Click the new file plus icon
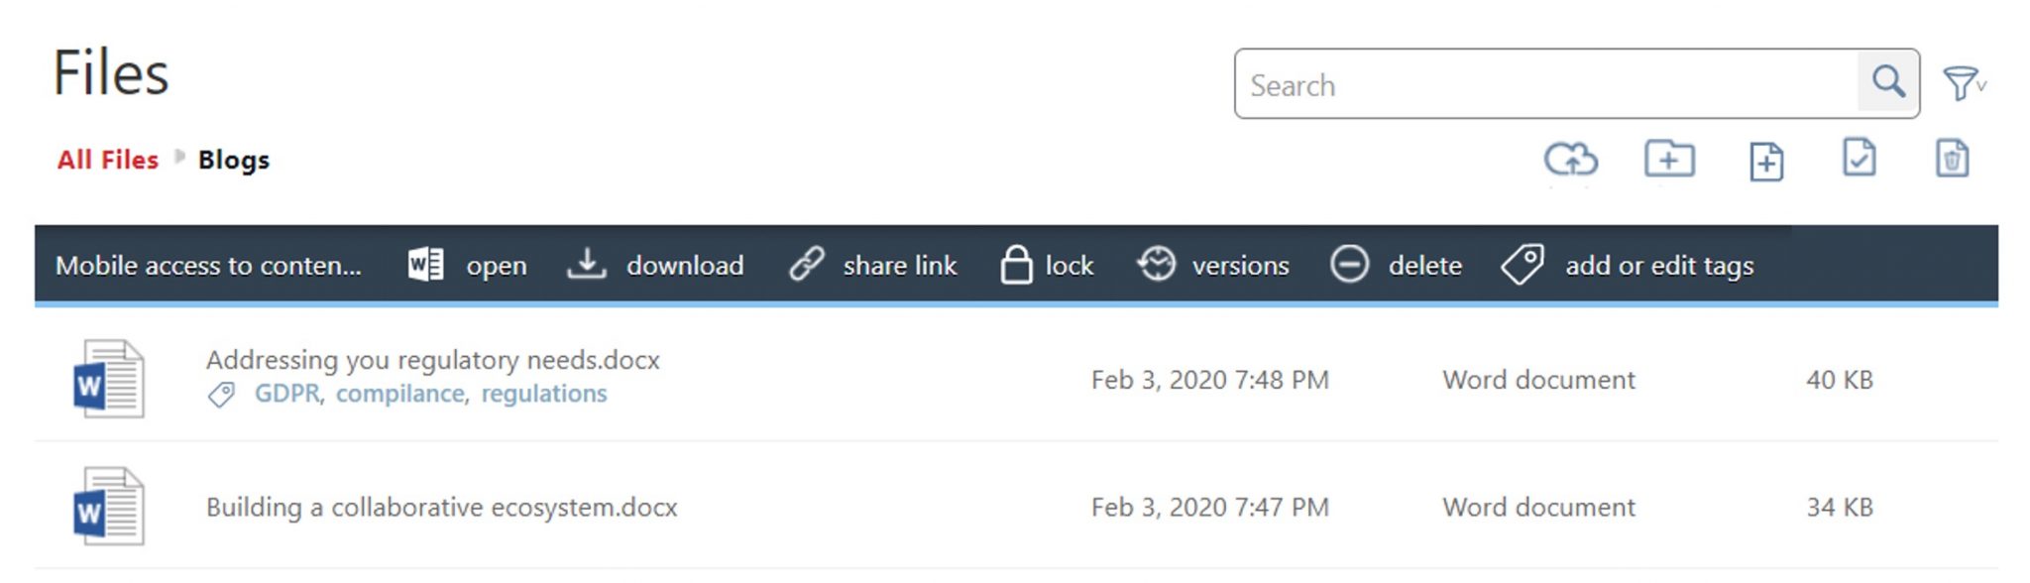The image size is (2030, 583). [1766, 161]
